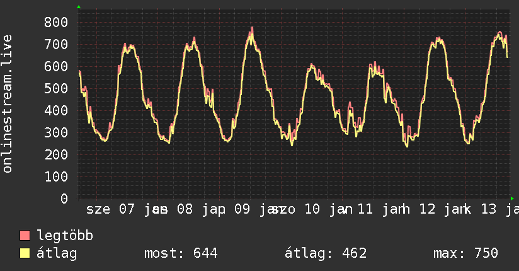Click the most: 644 value
This screenshot has height=271, width=519.
(x=181, y=253)
